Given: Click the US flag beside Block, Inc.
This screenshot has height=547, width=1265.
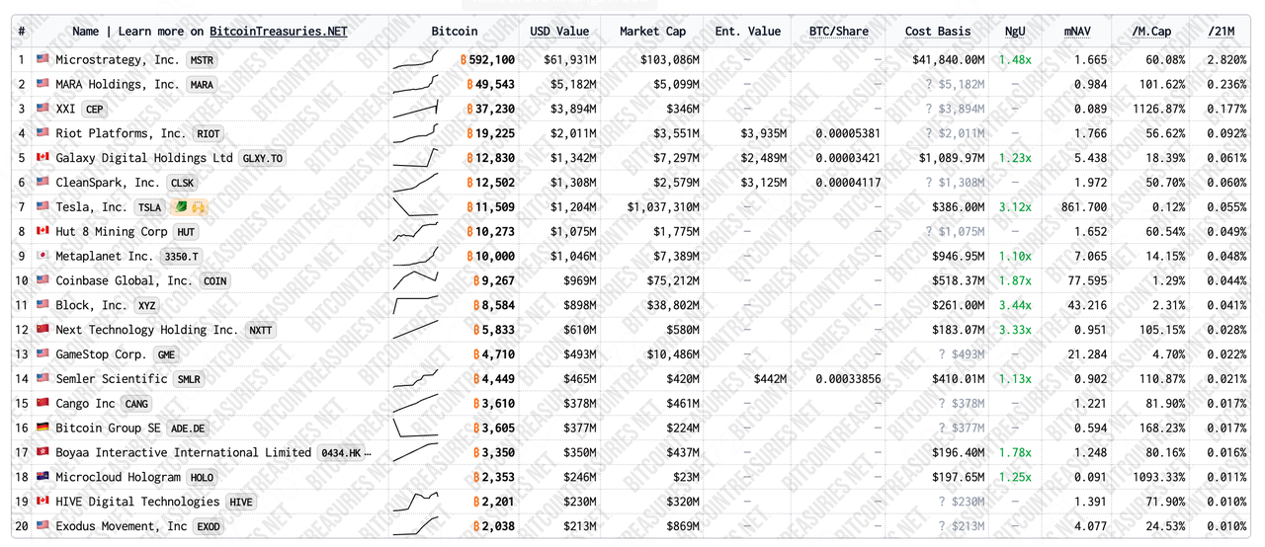Looking at the screenshot, I should click(42, 306).
